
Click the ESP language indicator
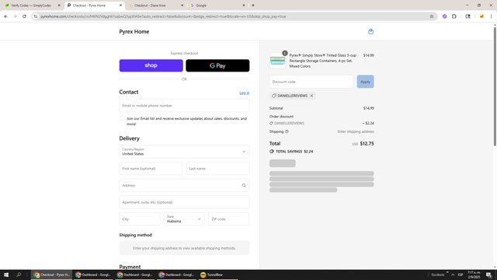point(461,275)
